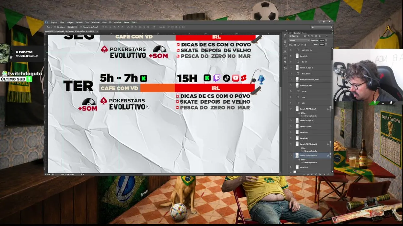Click the document zoom percentage field

[x=48, y=174]
